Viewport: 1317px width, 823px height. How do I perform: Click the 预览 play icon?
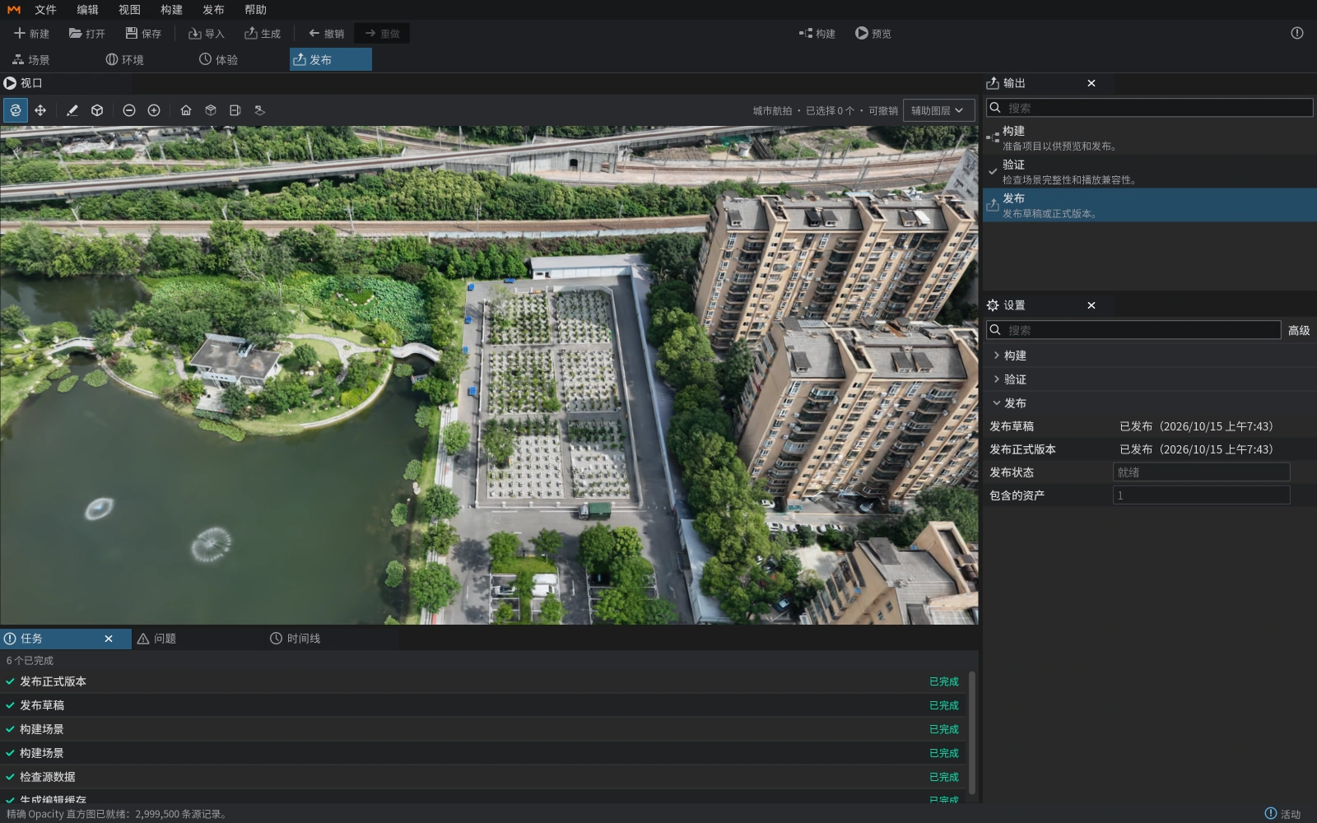(862, 33)
